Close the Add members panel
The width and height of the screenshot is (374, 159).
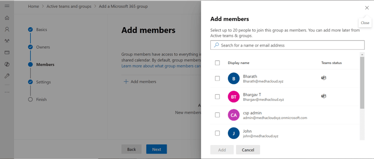tap(367, 8)
